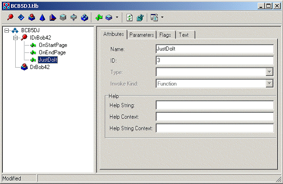
Task: Open the New Property dropdown arrow
Action: point(117,17)
